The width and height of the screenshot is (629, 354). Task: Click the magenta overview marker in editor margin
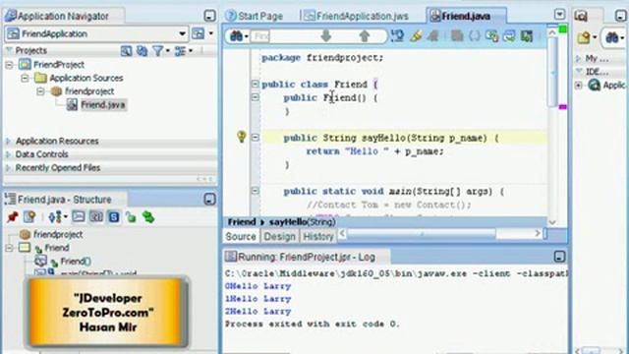tap(563, 107)
